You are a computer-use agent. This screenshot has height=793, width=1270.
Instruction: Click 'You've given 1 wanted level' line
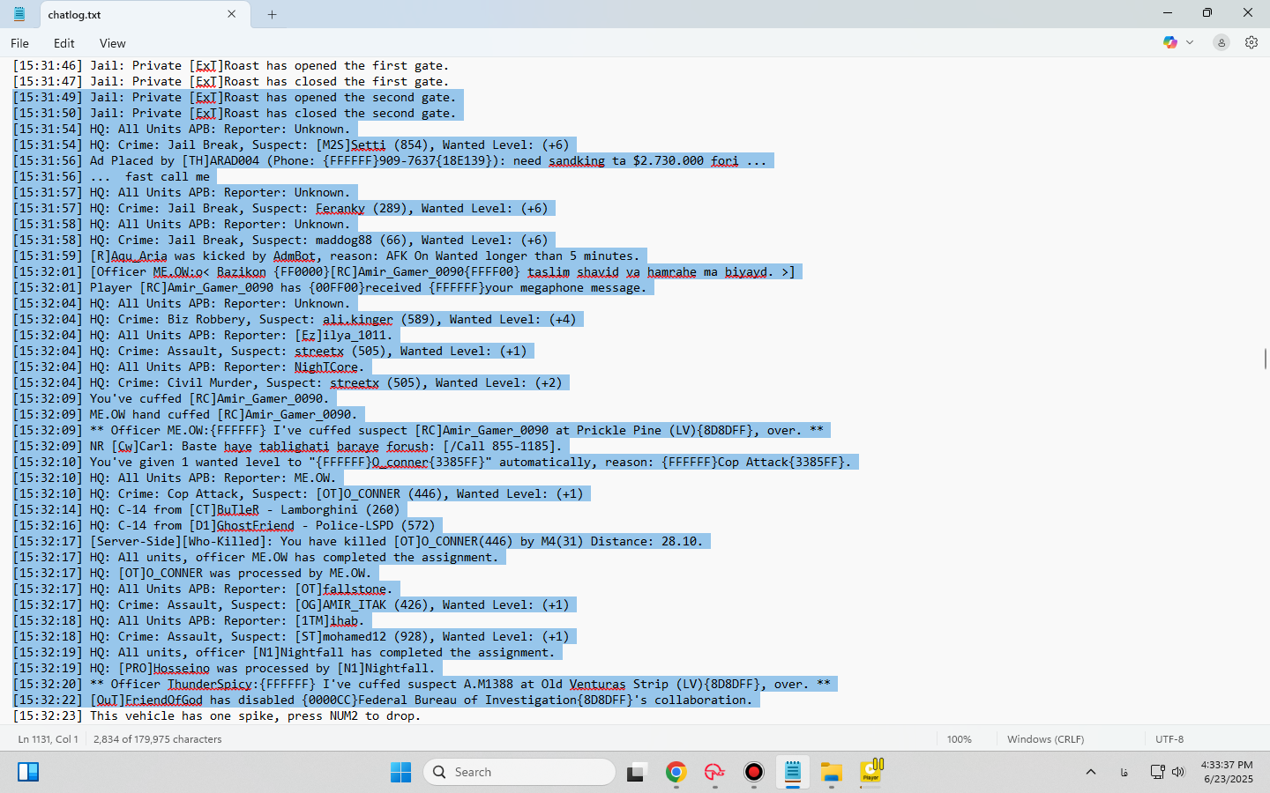pos(432,462)
